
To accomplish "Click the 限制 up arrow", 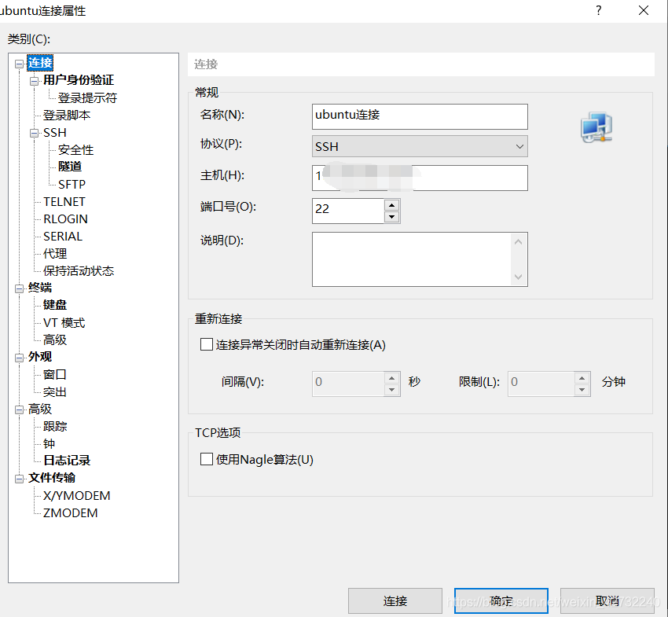I will (x=582, y=378).
